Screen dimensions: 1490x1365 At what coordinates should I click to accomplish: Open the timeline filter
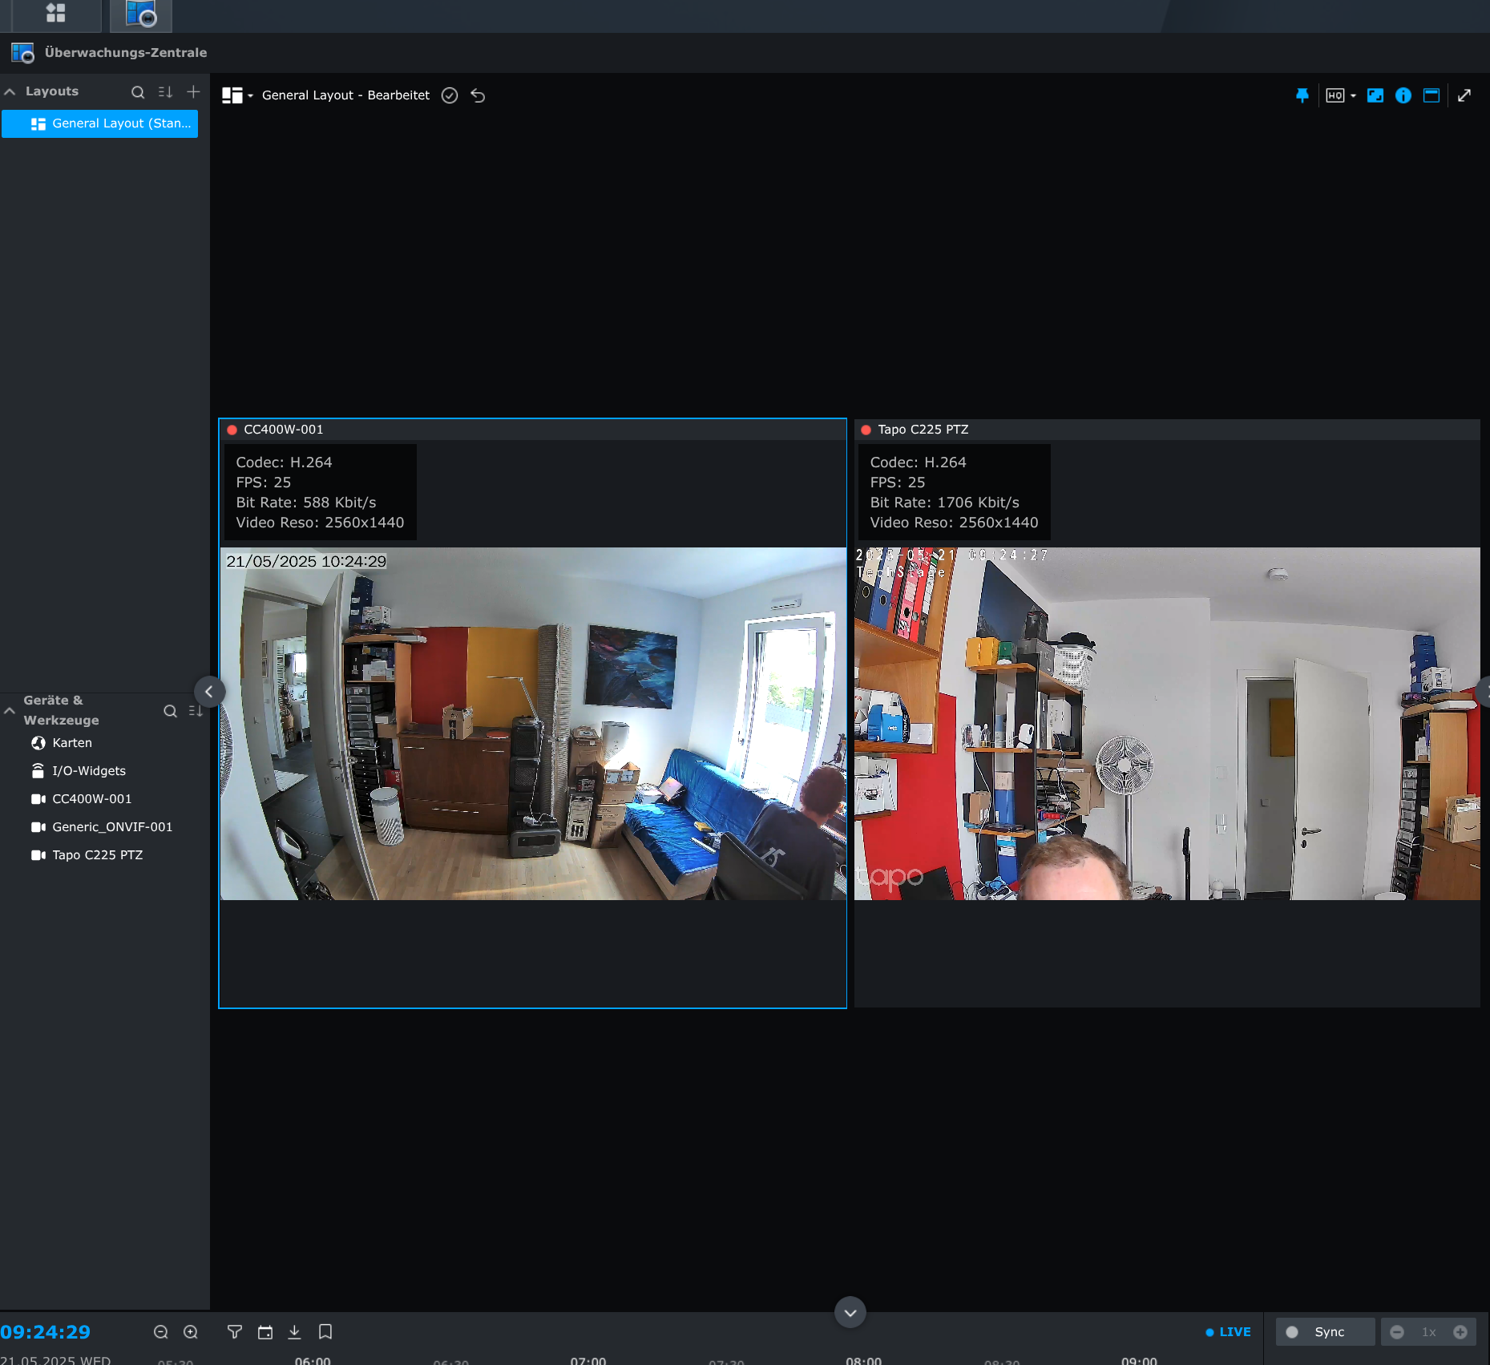(x=235, y=1332)
